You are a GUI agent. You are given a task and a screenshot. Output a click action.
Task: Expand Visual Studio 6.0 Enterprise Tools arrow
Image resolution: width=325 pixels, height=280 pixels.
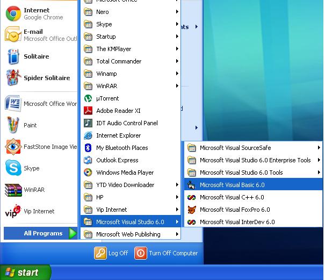319,160
